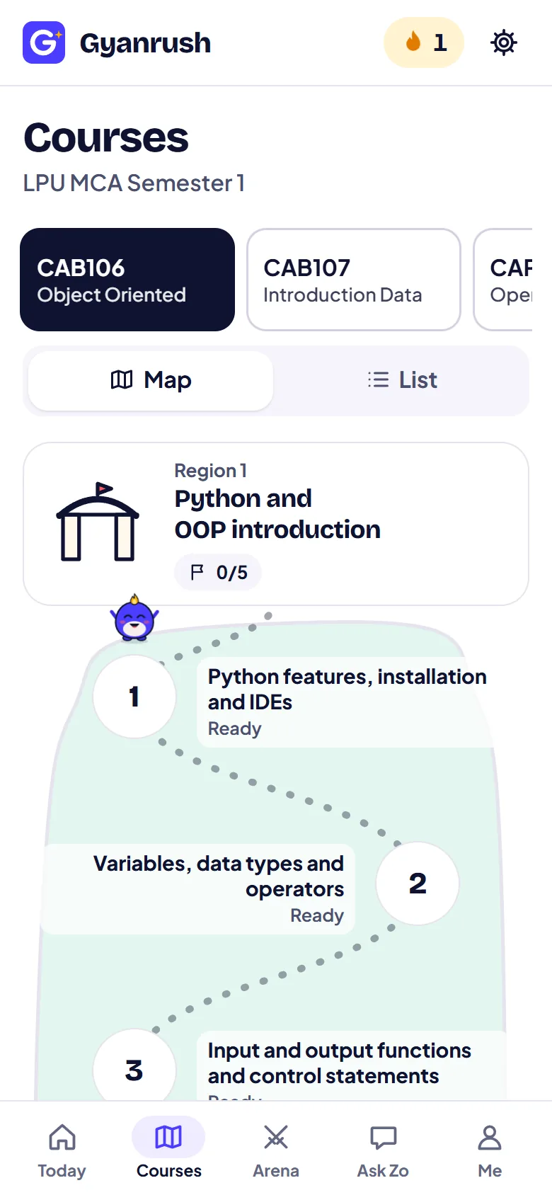Toggle the theme sun icon
The width and height of the screenshot is (552, 1195).
[504, 42]
